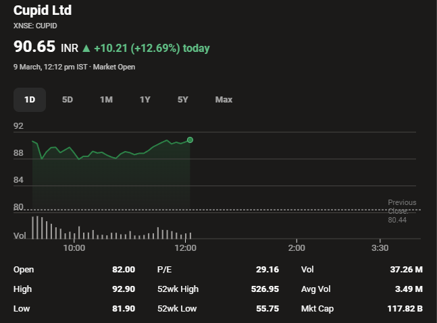This screenshot has width=437, height=323.
Task: Click the 3:30 closing time label
Action: click(x=380, y=248)
